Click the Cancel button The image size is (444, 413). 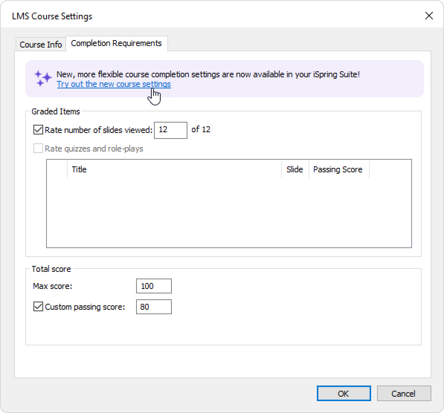pos(404,393)
